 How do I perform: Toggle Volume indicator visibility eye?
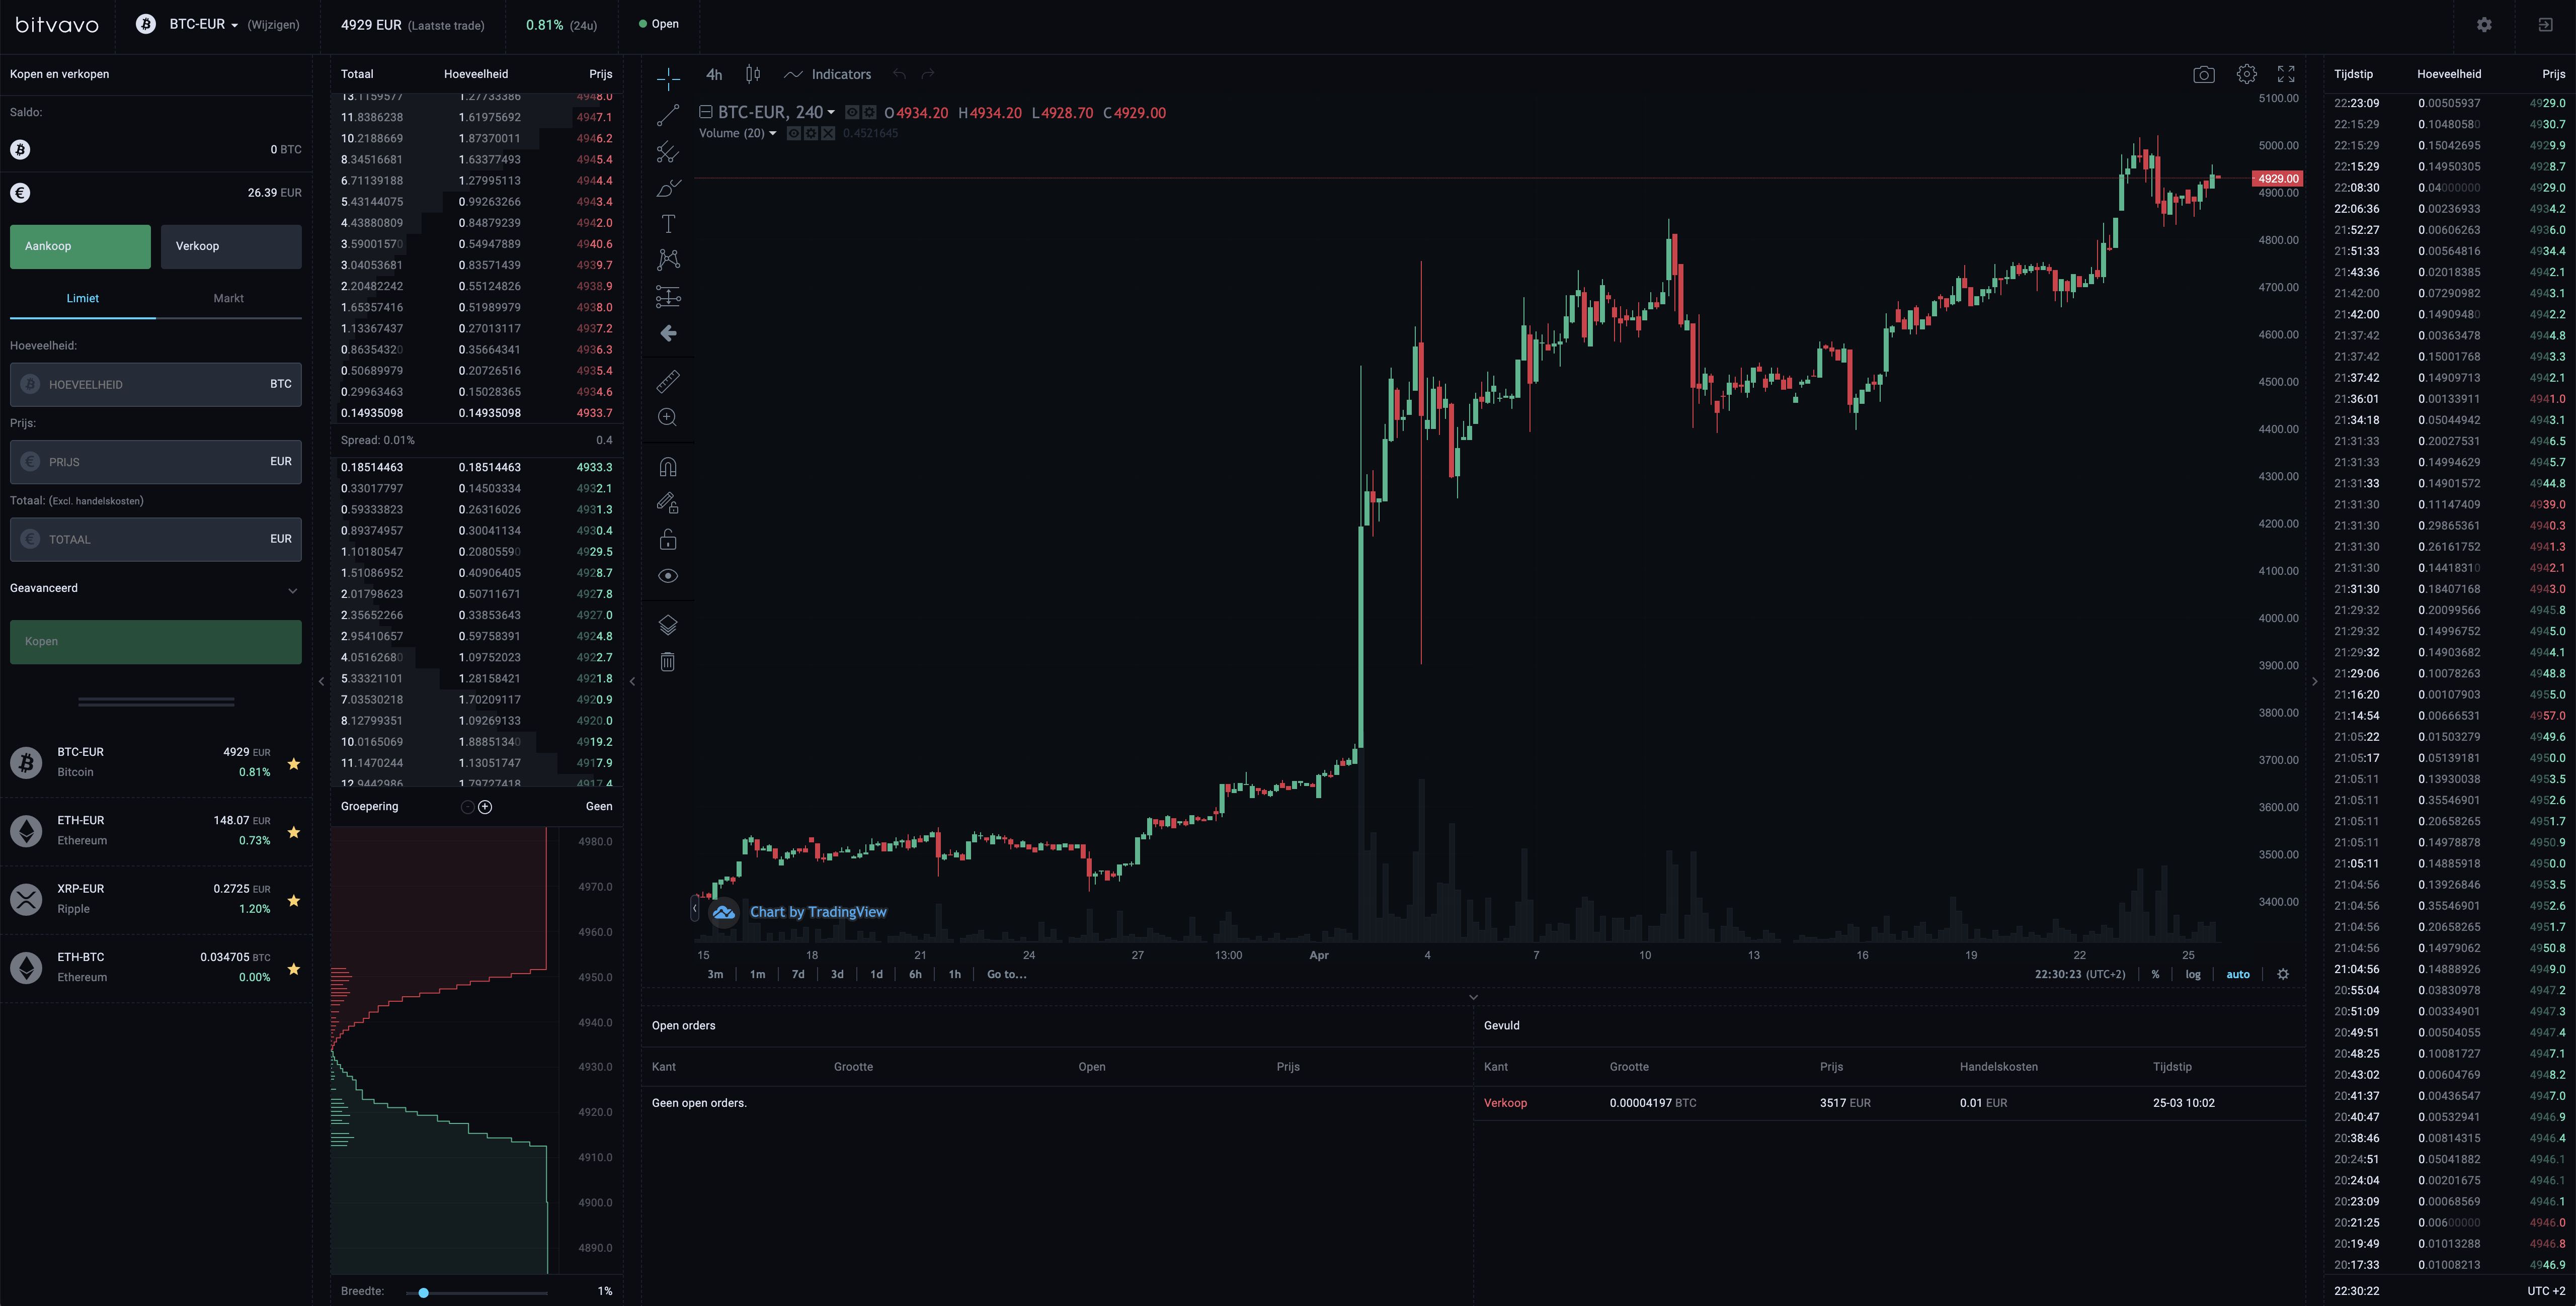tap(793, 133)
